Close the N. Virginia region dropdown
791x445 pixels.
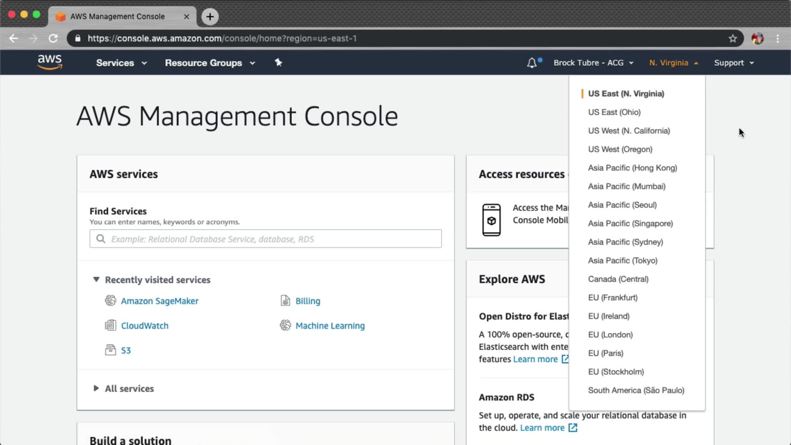coord(674,63)
